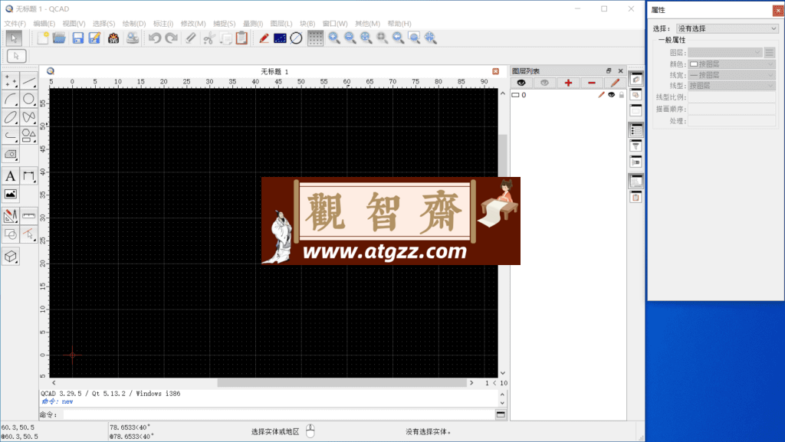This screenshot has width=785, height=442.
Task: Toggle lock icon of layer 0
Action: point(621,95)
